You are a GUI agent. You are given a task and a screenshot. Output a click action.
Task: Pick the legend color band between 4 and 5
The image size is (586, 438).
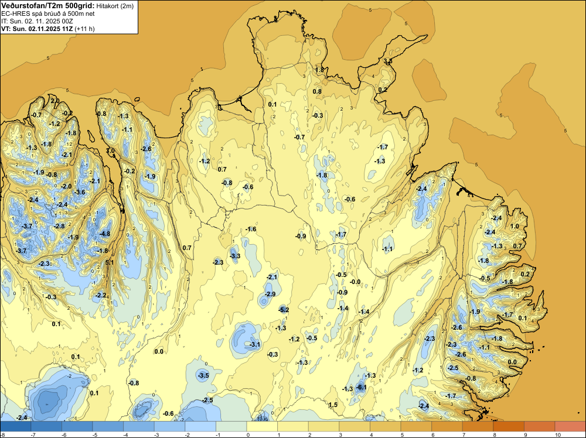point(386,426)
